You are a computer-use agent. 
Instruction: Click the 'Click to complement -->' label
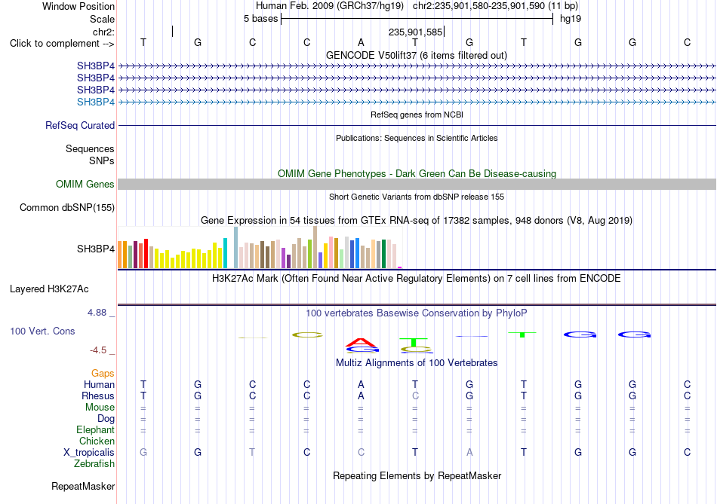(62, 44)
